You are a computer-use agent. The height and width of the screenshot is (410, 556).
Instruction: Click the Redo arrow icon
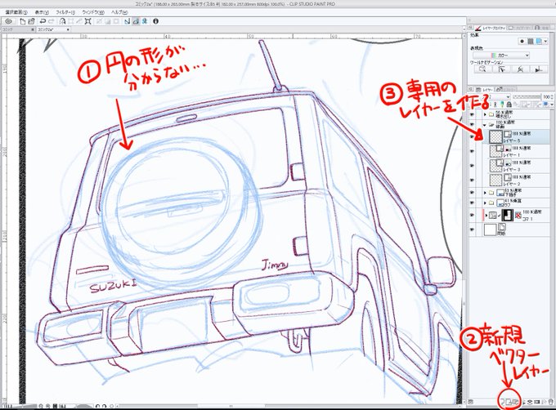coord(51,21)
